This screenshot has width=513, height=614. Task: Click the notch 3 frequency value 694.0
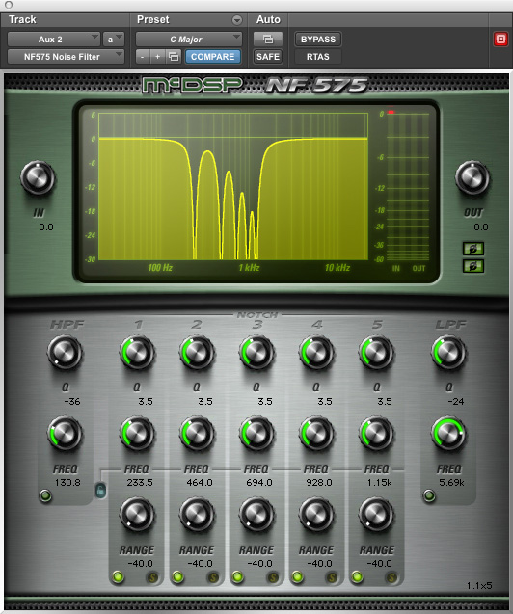point(259,482)
